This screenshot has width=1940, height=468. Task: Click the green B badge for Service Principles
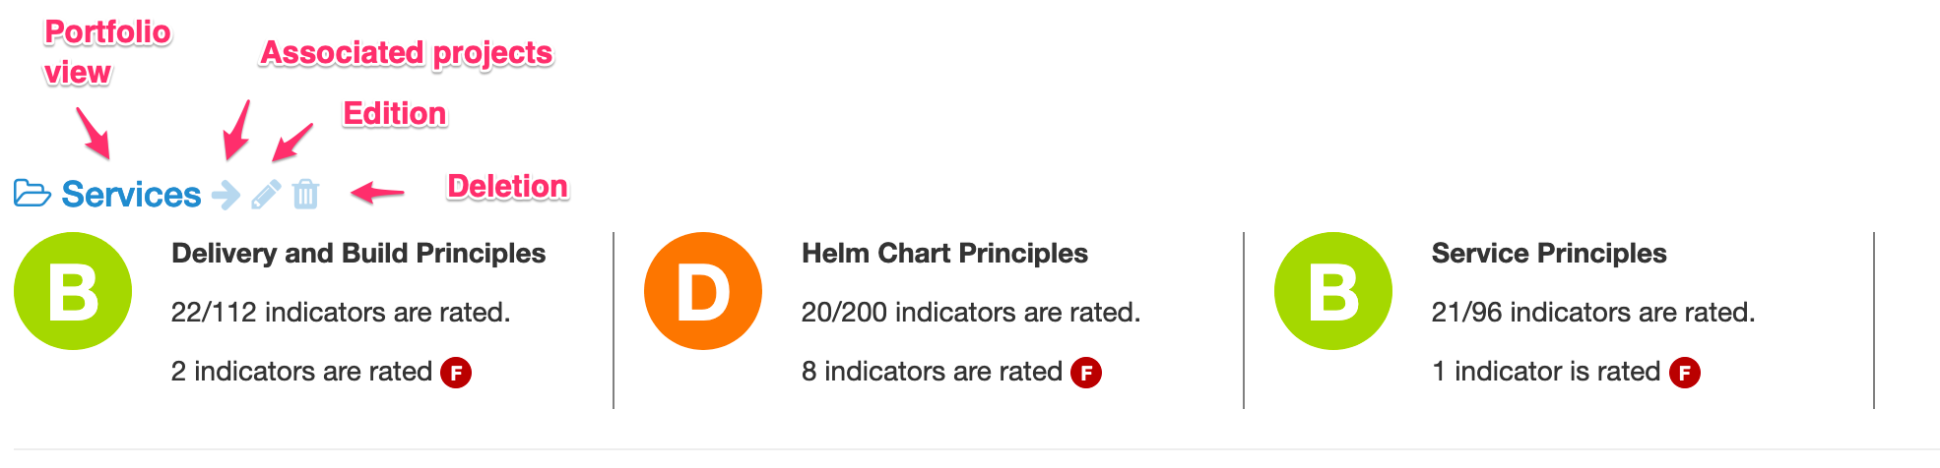(x=1333, y=291)
